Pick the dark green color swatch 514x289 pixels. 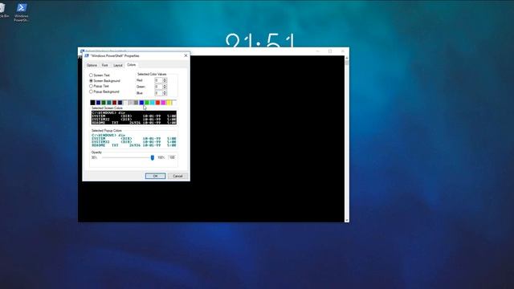(104, 103)
